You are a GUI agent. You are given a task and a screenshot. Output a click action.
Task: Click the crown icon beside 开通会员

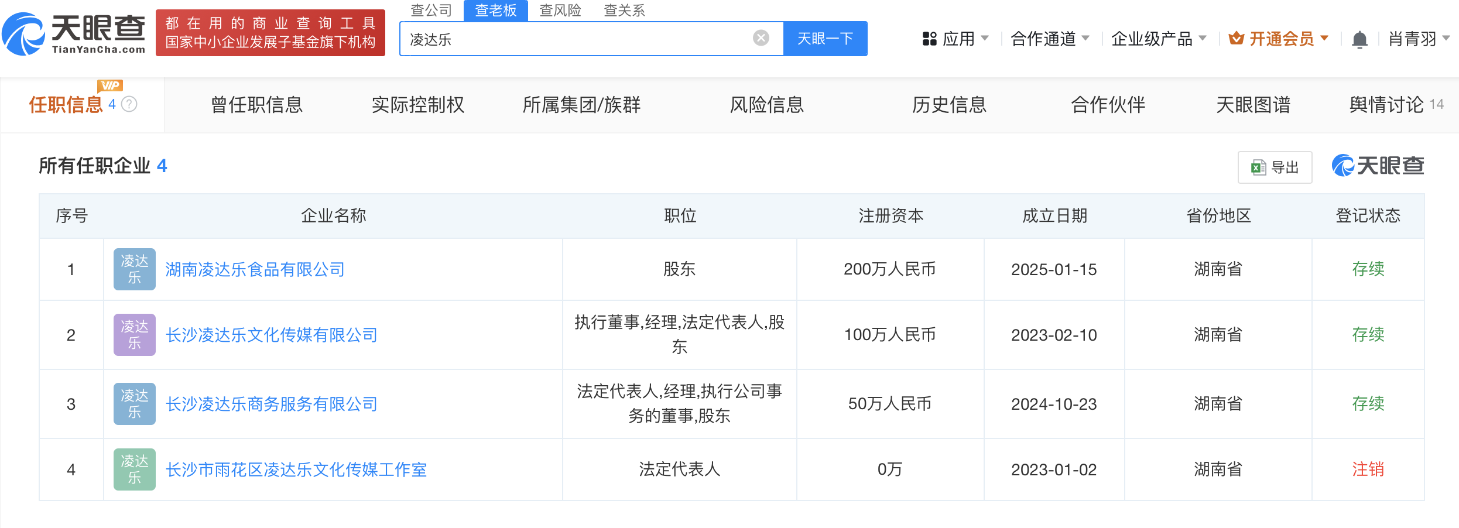click(1236, 39)
